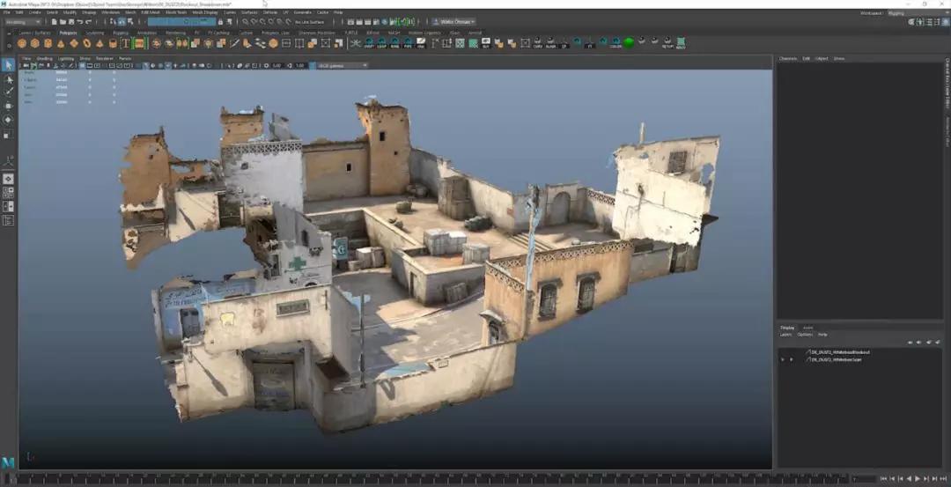Choose the Lasso select tool
The image size is (951, 487).
(x=9, y=79)
